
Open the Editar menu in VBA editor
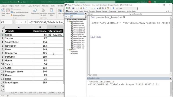(x=76, y=11)
